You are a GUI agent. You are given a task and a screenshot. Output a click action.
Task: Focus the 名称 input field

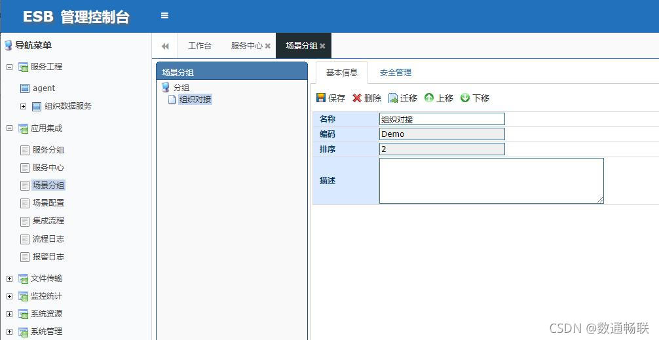point(442,119)
